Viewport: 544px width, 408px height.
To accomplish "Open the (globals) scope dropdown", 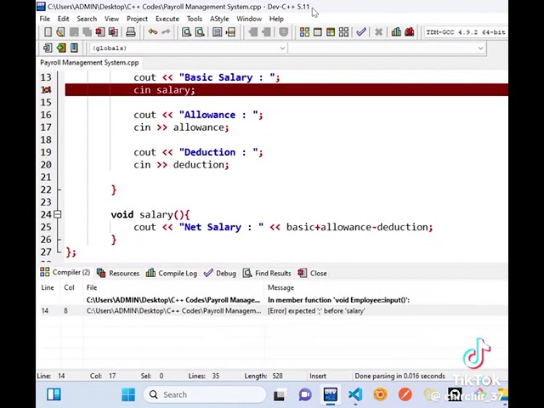I will coord(189,48).
